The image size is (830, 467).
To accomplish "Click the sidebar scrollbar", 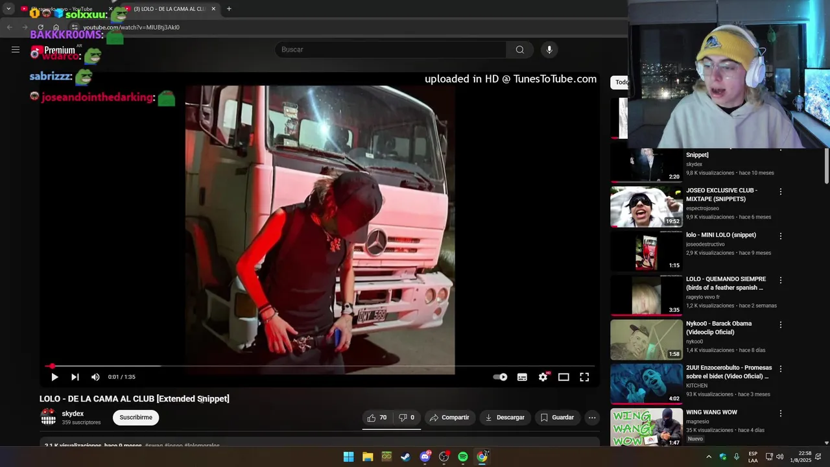I will (826, 165).
